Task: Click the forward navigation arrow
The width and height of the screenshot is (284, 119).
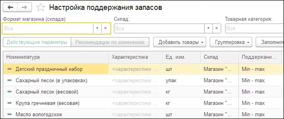Action: (x=24, y=7)
